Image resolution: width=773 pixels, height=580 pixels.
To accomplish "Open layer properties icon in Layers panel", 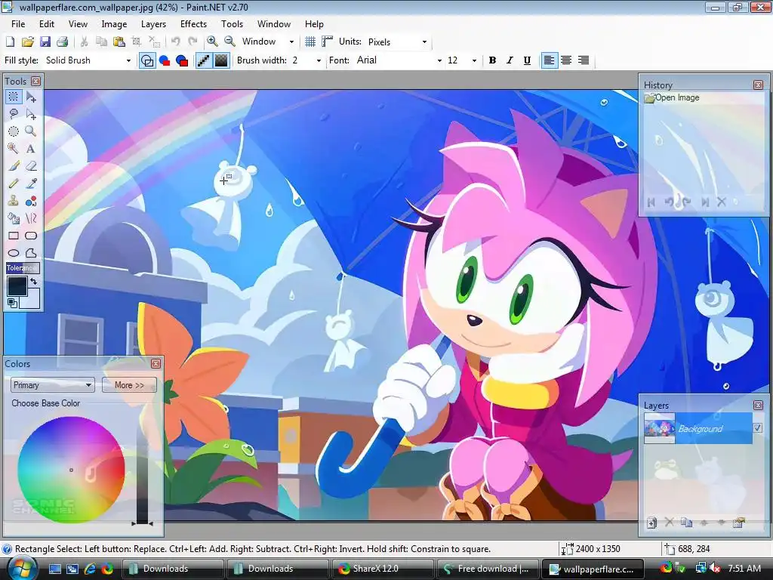I will coord(738,523).
